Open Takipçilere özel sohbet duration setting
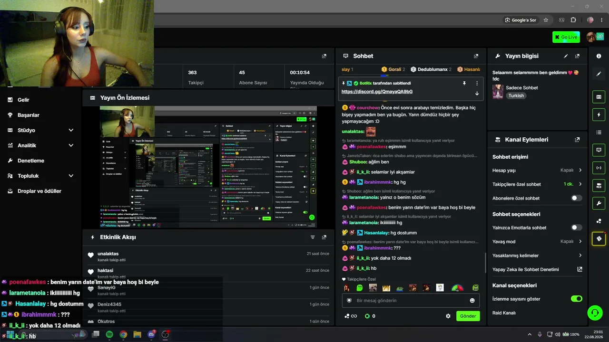 click(x=537, y=184)
